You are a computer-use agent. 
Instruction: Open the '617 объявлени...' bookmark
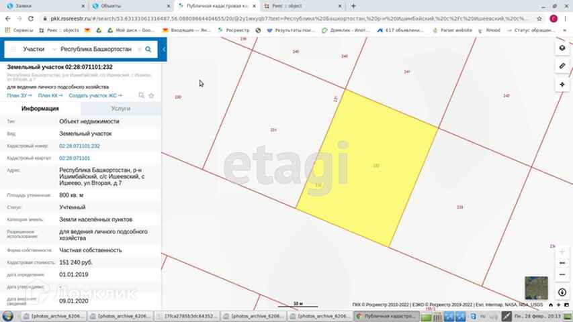coord(400,30)
